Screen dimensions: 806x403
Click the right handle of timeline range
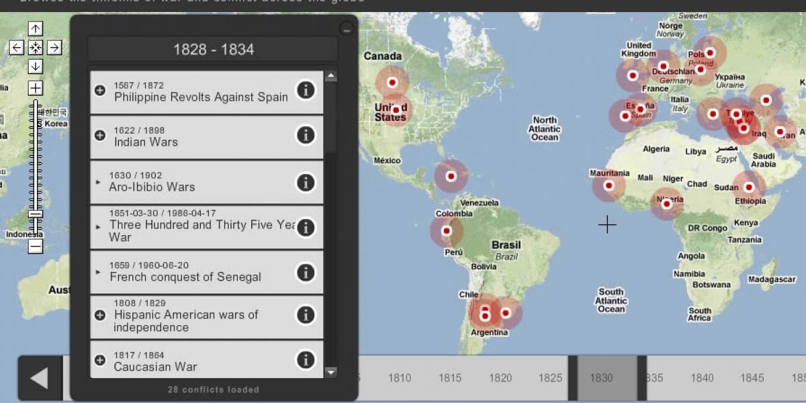(642, 378)
